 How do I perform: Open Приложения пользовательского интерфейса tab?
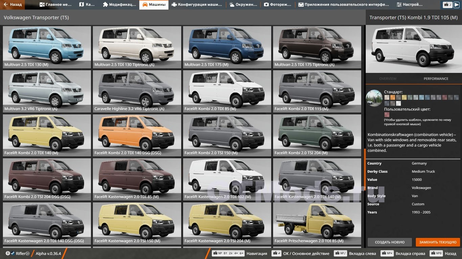coord(344,5)
